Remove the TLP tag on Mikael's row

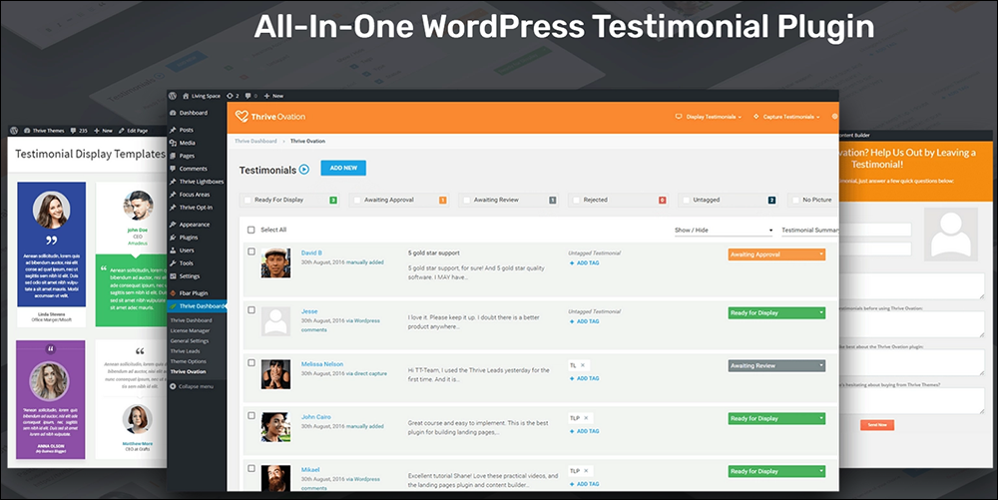coord(586,471)
